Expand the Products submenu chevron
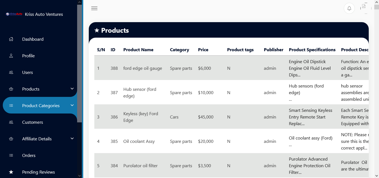Screen dimensions: 379x178 72,89
